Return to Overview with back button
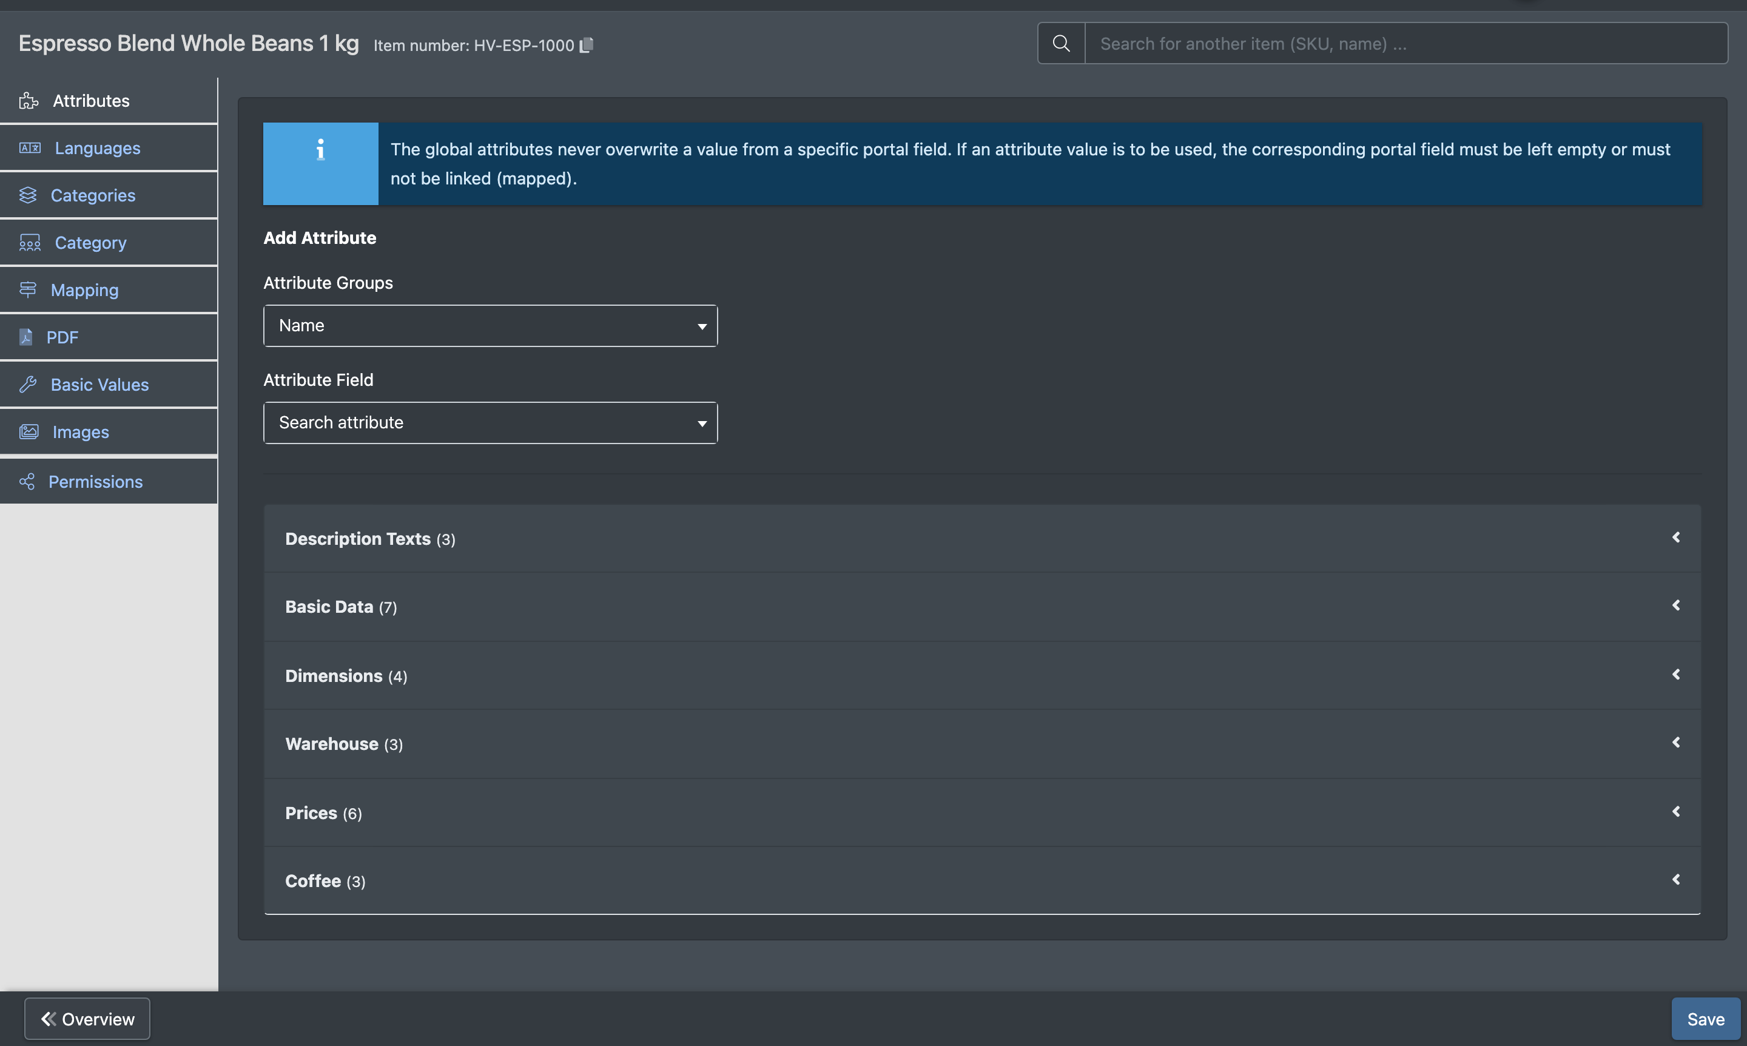 pyautogui.click(x=87, y=1019)
